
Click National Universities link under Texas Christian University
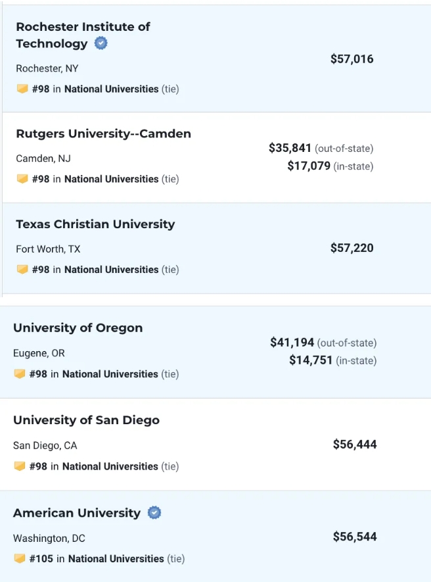(111, 270)
